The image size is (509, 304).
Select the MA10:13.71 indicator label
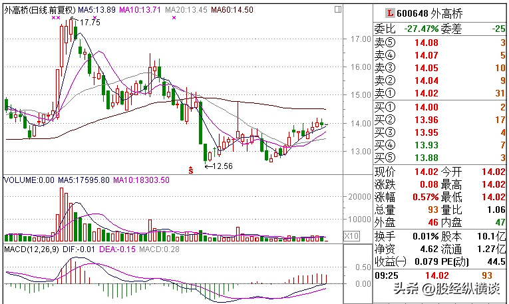click(x=140, y=10)
